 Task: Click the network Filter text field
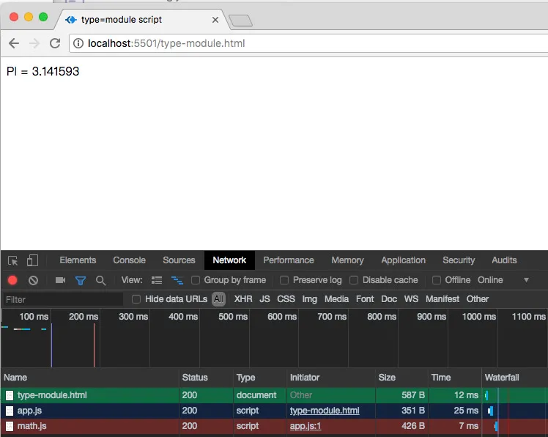tap(62, 299)
